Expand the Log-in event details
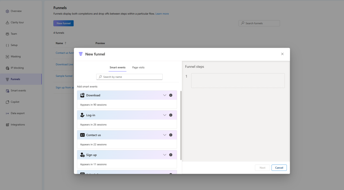 click(x=165, y=115)
